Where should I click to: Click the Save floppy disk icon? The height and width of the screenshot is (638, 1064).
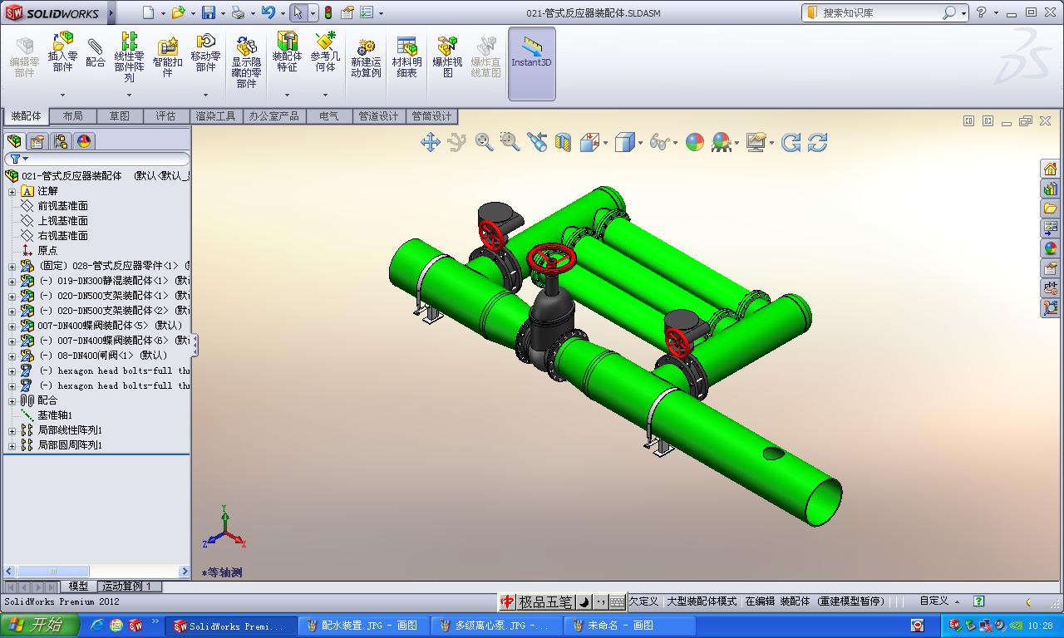coord(209,12)
